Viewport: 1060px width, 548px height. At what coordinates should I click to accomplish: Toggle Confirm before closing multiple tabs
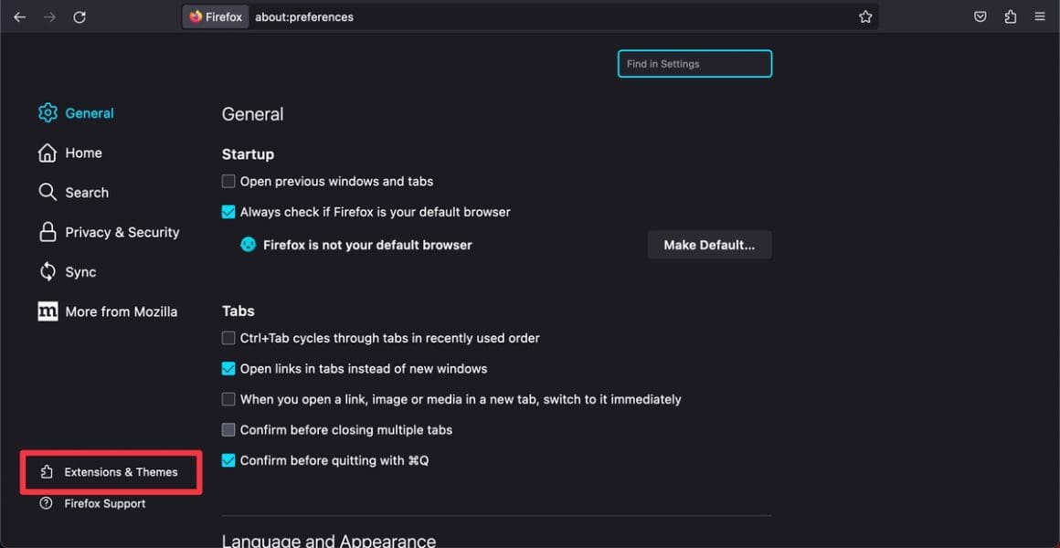pyautogui.click(x=228, y=430)
